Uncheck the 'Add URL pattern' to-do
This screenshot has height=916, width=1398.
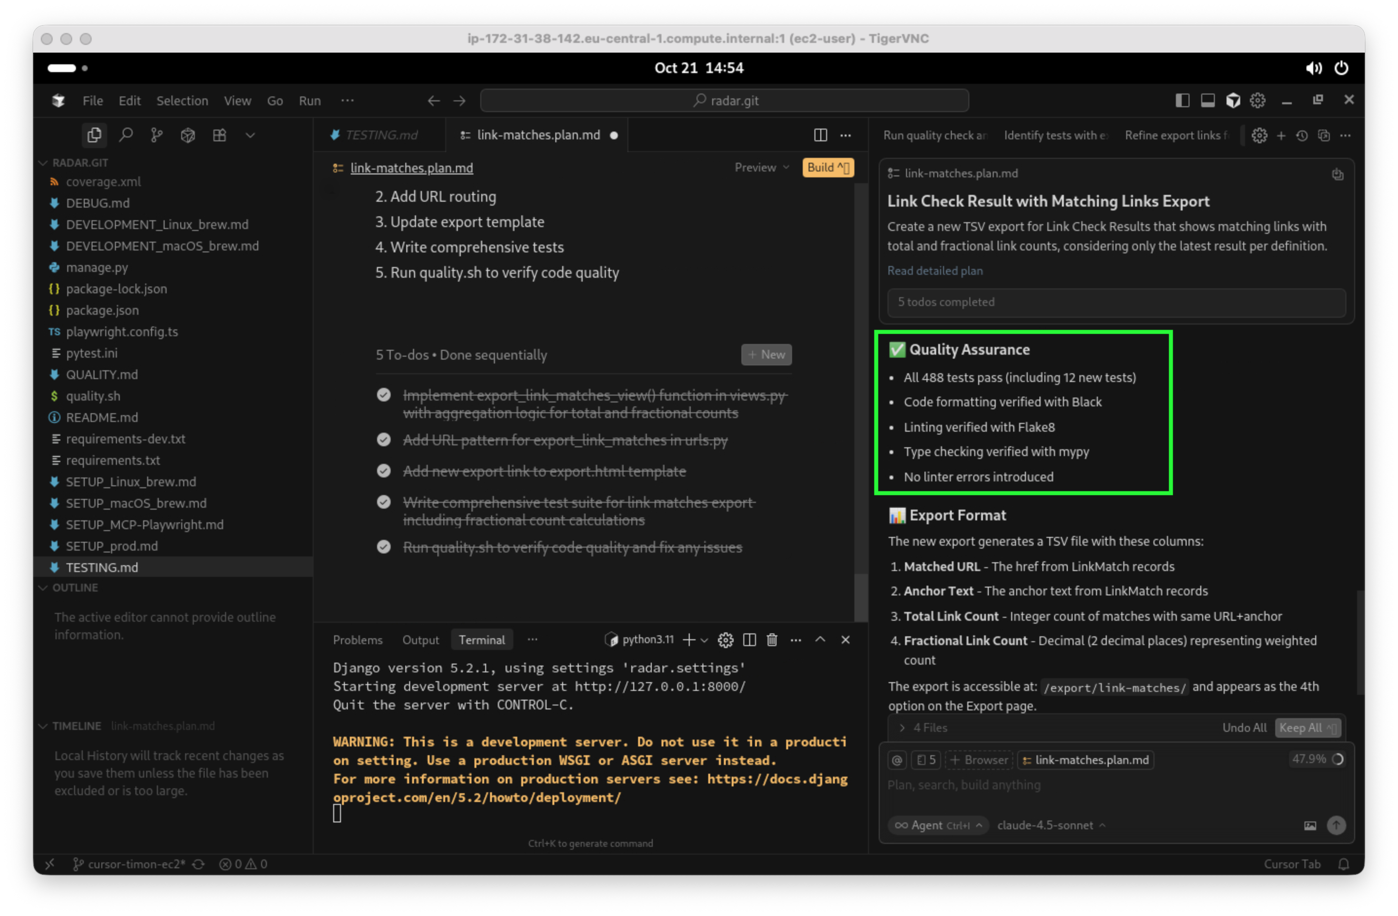[x=383, y=440]
